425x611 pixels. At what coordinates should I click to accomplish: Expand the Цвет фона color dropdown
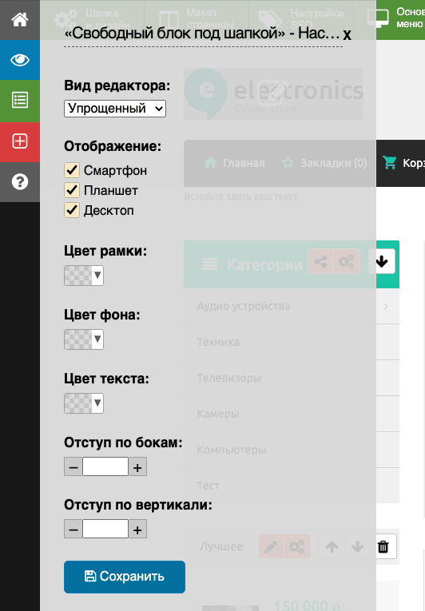(x=84, y=339)
